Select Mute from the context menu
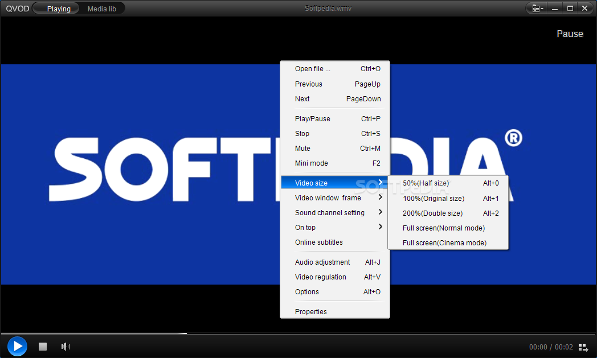Screen dimensions: 597x358 pyautogui.click(x=335, y=149)
